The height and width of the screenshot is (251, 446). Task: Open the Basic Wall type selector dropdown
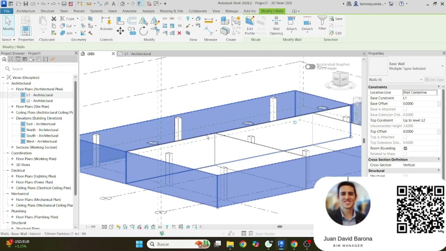pyautogui.click(x=443, y=66)
